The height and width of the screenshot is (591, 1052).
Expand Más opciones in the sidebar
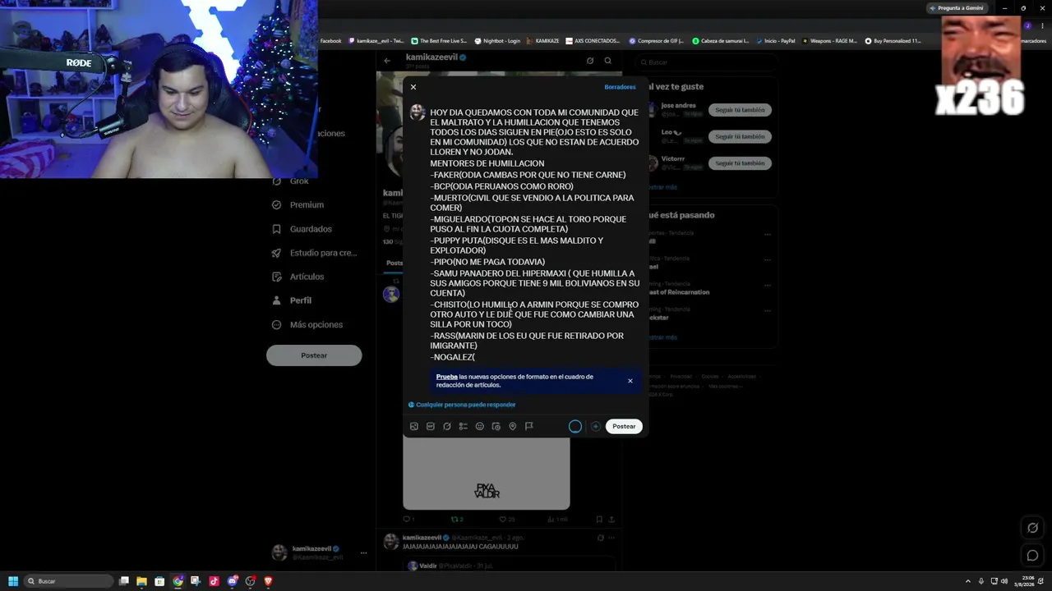point(307,325)
